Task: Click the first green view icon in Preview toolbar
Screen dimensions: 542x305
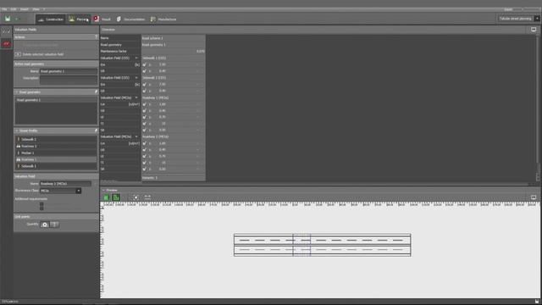Action: (x=107, y=197)
